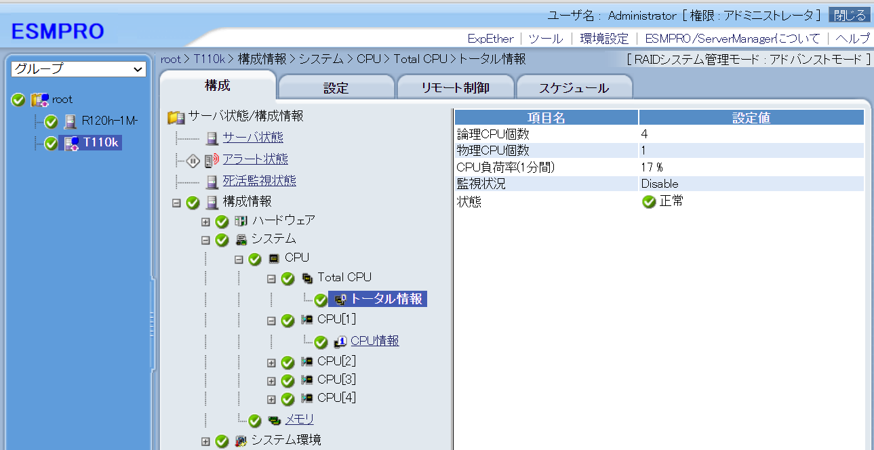The image size is (874, 450).
Task: Click green 正常 status icon in table
Action: 649,201
